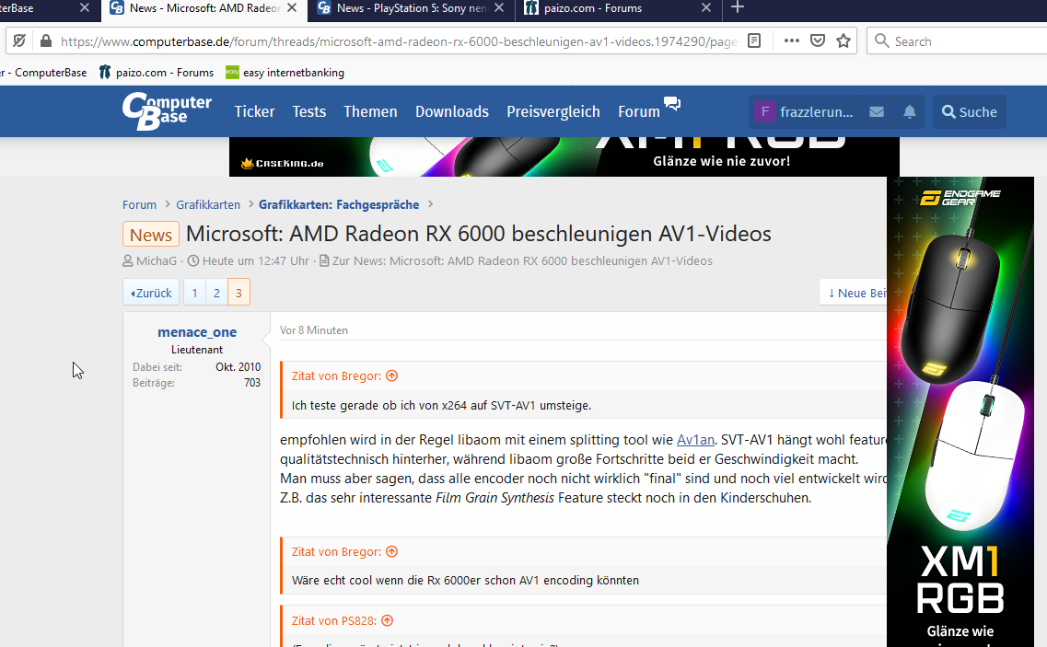The image size is (1047, 647).
Task: Open messages envelope icon
Action: (x=877, y=111)
